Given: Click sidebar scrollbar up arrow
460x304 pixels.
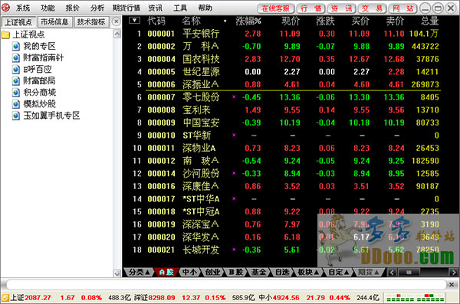Looking at the screenshot, I should pyautogui.click(x=117, y=34).
